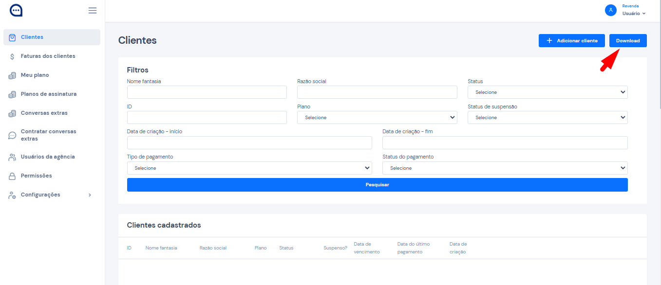Image resolution: width=661 pixels, height=285 pixels.
Task: Click the padlock icon beside Permissões
Action: pos(12,176)
